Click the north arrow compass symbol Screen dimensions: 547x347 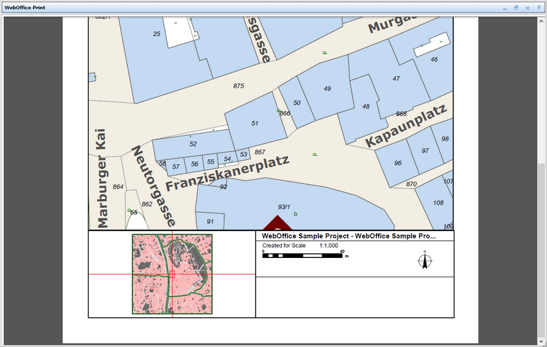[x=424, y=260]
